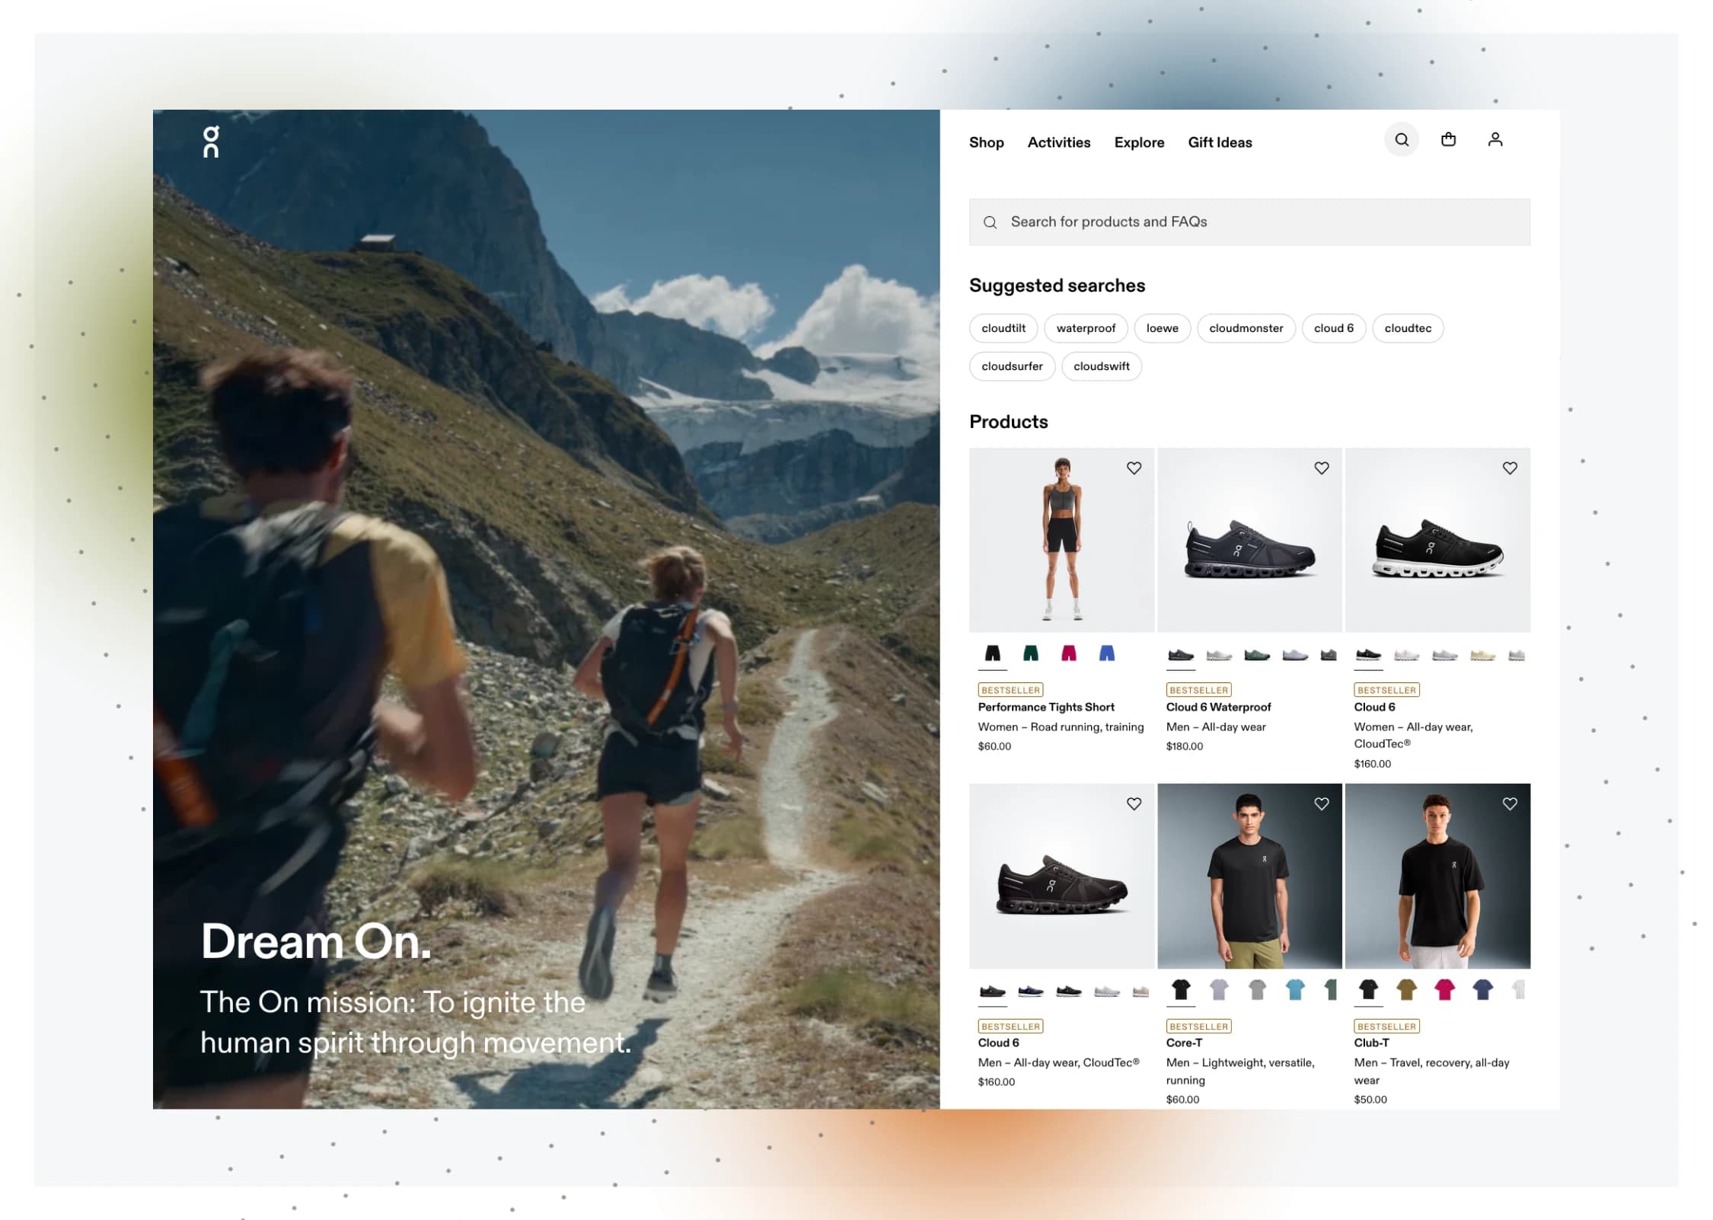Go to Gift Ideas
Viewport: 1713px width, 1220px height.
click(x=1220, y=142)
